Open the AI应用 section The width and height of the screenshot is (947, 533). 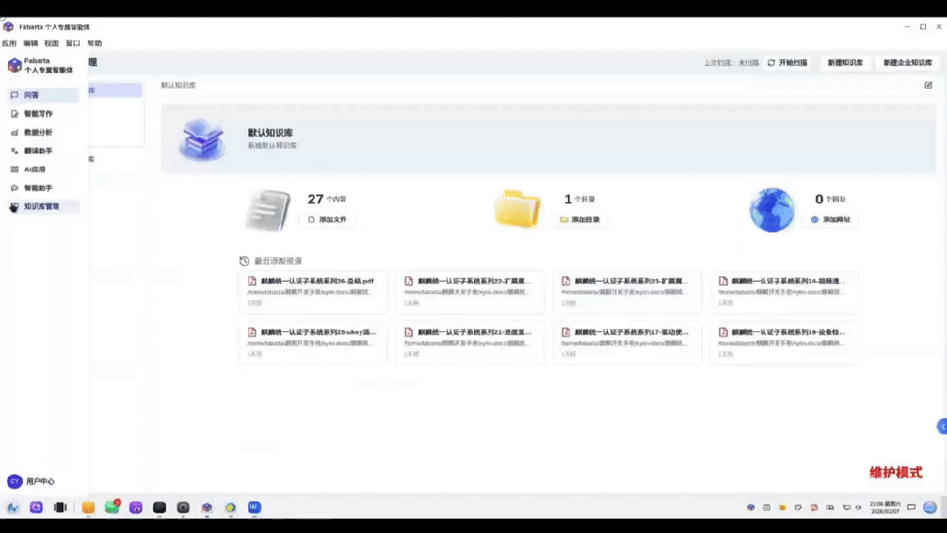[x=33, y=169]
